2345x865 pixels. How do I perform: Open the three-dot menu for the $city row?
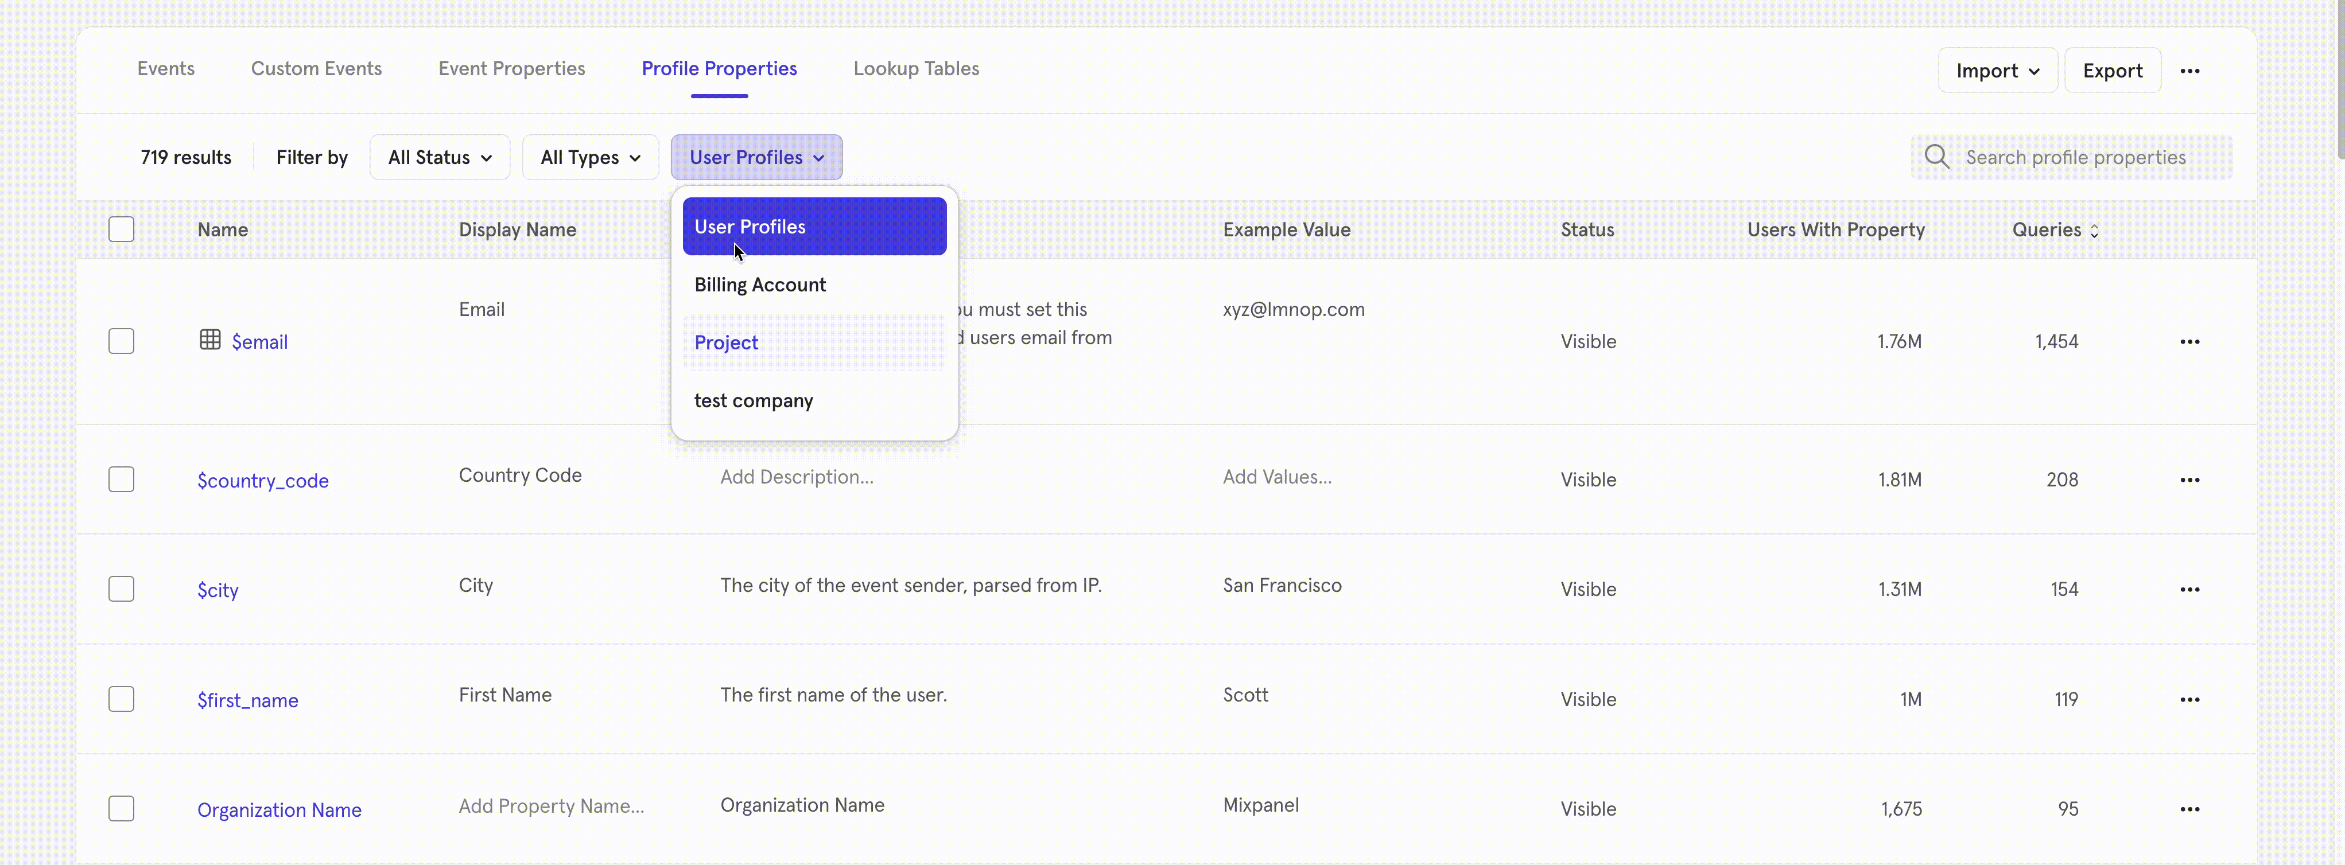tap(2189, 590)
